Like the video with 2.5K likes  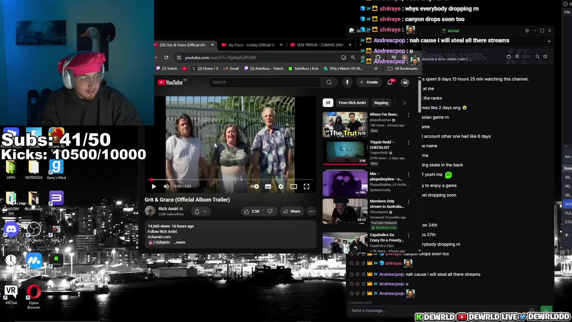[252, 211]
